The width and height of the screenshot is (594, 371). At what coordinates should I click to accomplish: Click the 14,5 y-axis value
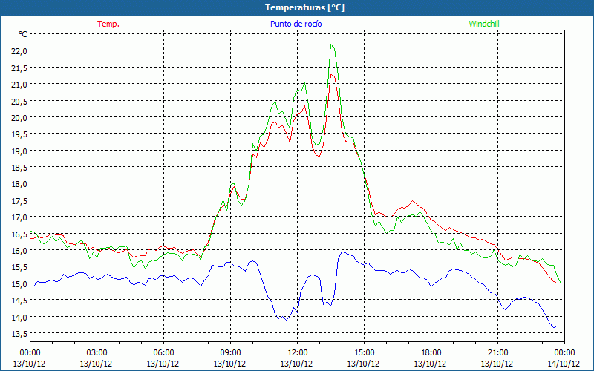point(19,301)
